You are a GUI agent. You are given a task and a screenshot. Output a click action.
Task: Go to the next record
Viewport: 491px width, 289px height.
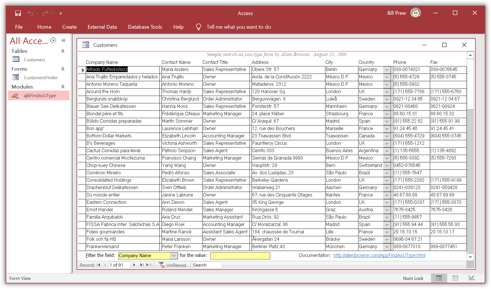(134, 265)
